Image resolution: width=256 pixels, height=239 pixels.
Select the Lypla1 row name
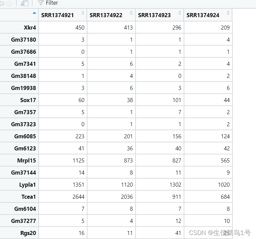point(19,185)
